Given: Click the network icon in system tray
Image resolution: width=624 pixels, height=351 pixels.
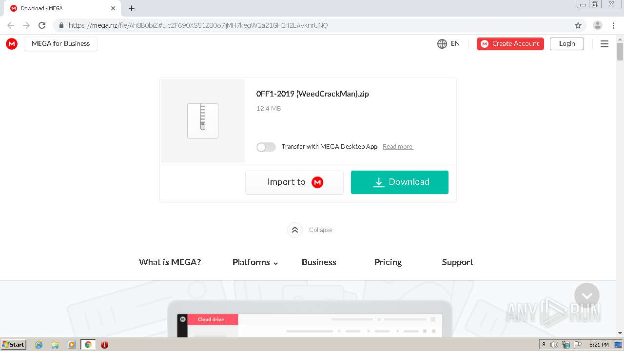Looking at the screenshot, I should [566, 345].
